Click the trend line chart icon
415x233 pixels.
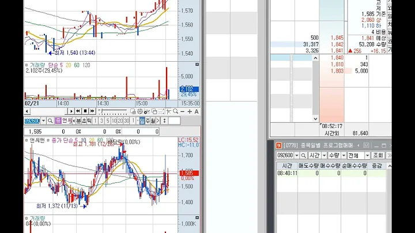(x=161, y=111)
